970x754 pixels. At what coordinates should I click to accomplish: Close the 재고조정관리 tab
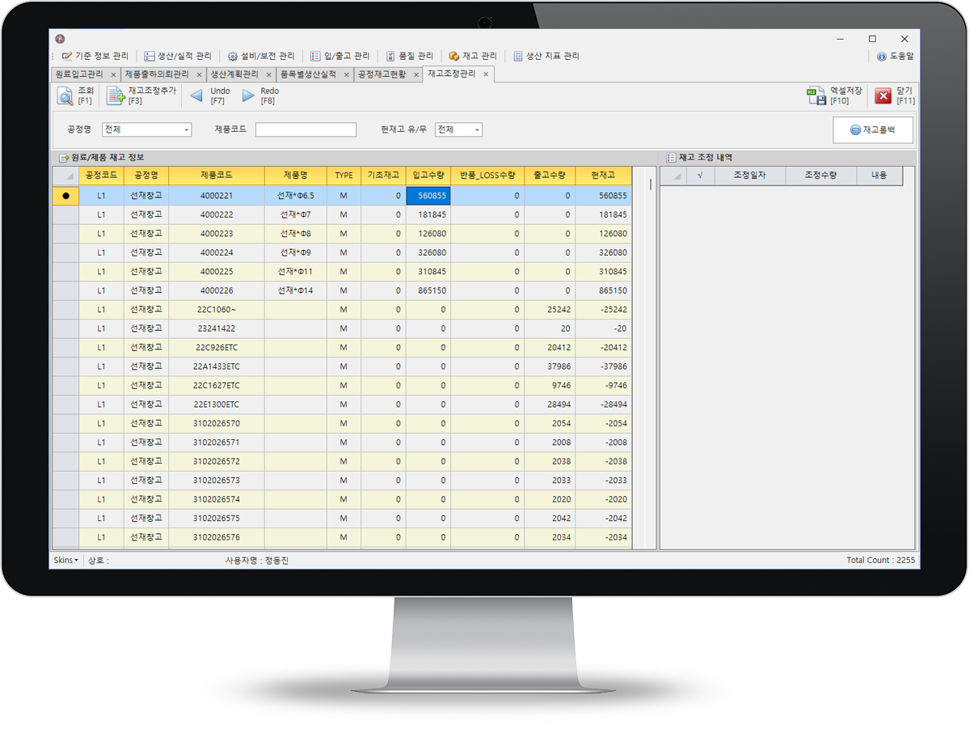click(x=486, y=74)
